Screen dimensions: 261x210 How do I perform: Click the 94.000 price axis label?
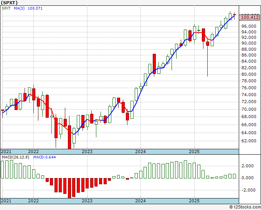click(x=249, y=32)
